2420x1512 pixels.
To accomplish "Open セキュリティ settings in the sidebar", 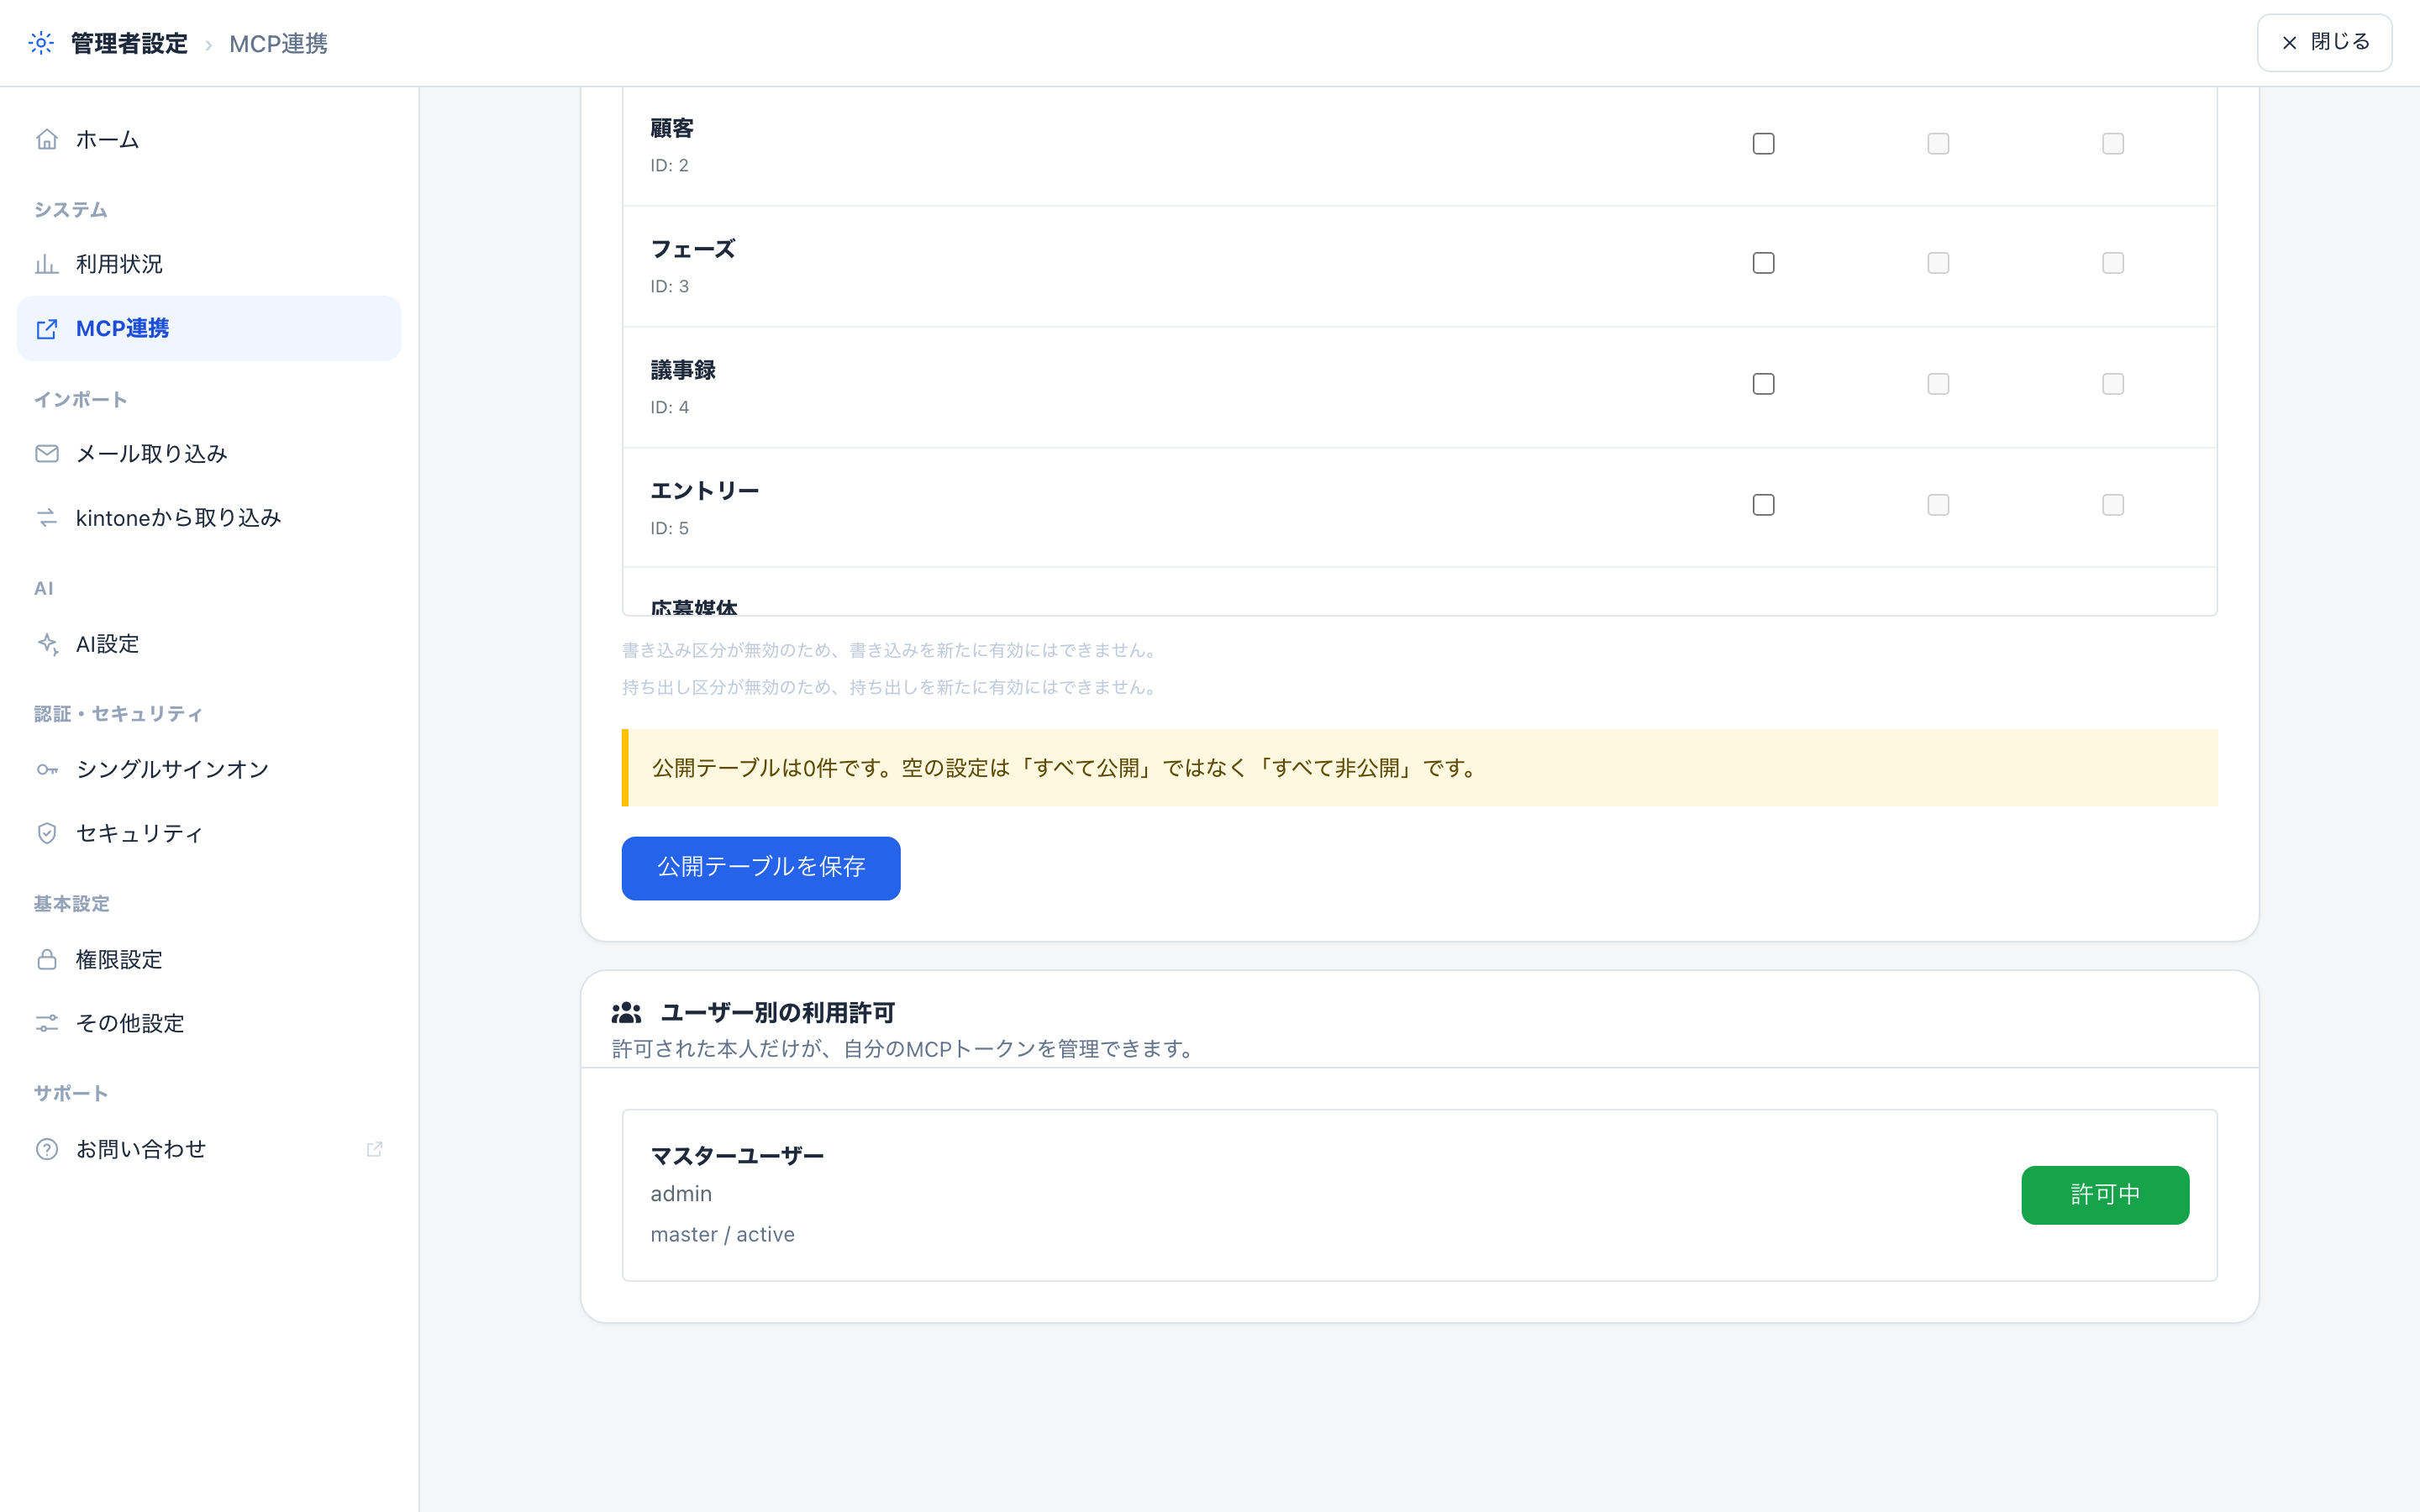I will pos(209,833).
